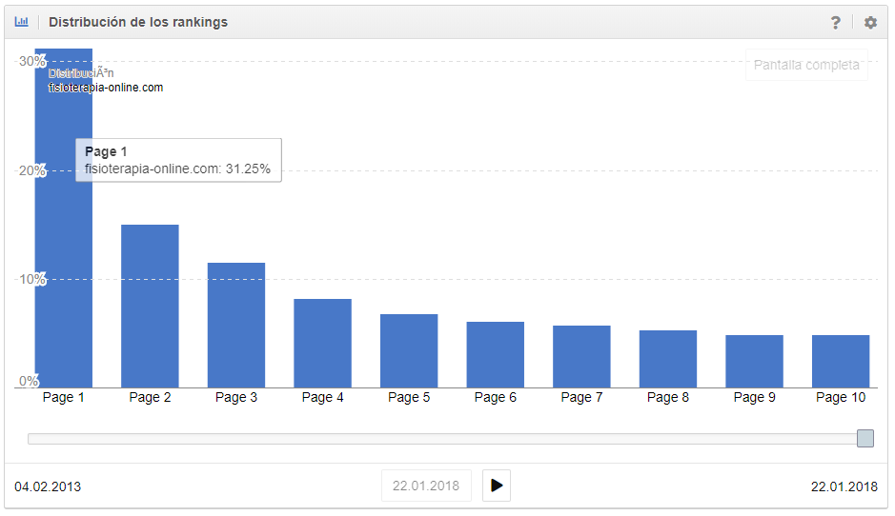Click the bar chart icon in header

[x=22, y=22]
